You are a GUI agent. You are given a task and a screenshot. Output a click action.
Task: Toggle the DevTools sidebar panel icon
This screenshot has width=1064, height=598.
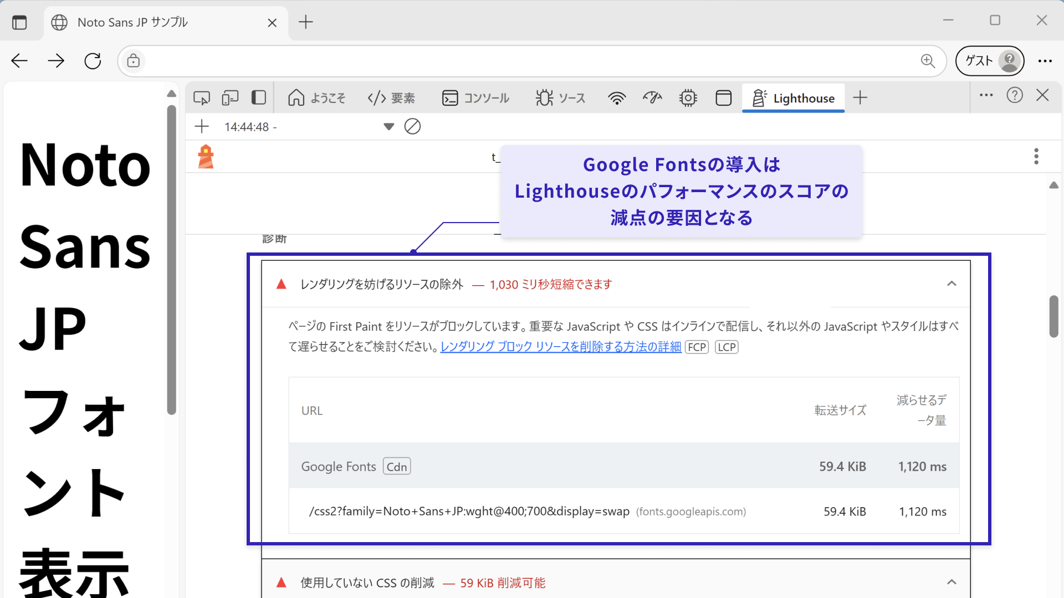259,98
